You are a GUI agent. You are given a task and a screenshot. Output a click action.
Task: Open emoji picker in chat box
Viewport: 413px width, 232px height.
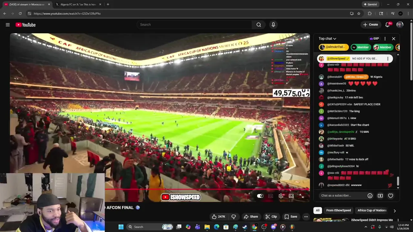tap(370, 196)
